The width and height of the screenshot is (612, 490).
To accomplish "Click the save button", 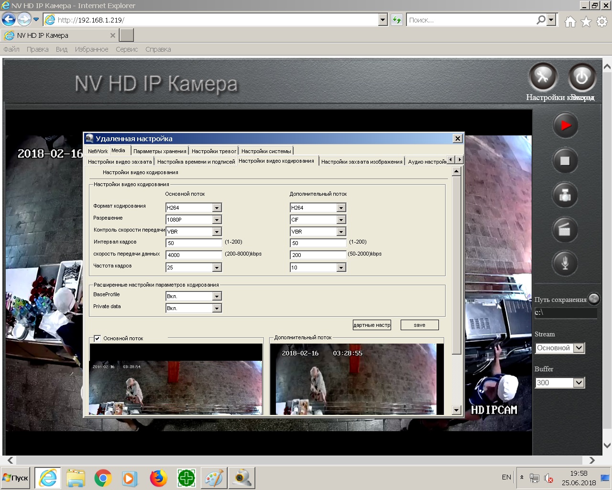I will 419,325.
